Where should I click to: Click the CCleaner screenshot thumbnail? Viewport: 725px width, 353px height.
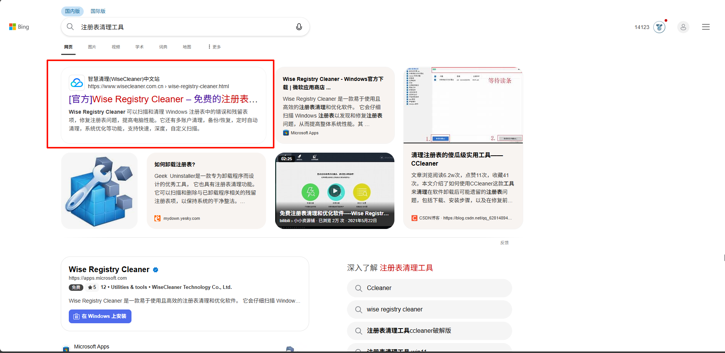pos(463,105)
